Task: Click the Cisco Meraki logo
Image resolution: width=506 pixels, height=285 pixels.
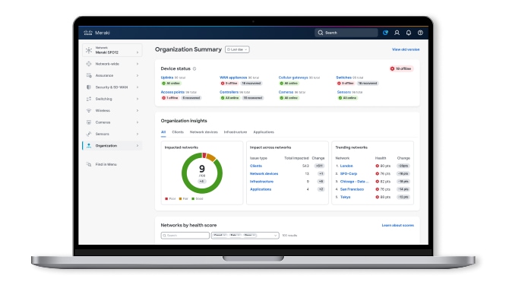Action: [x=96, y=33]
